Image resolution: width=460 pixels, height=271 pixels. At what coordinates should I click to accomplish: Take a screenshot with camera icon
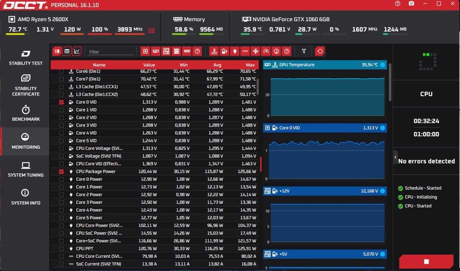coord(411,4)
